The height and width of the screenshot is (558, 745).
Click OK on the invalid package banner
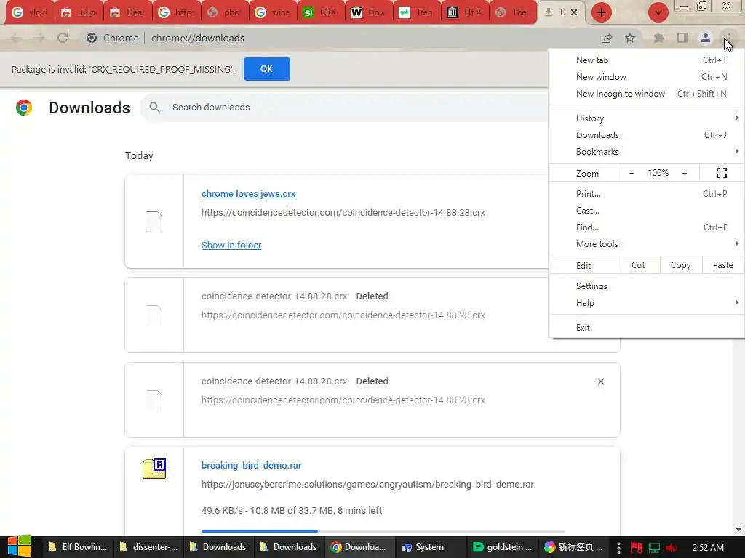click(x=266, y=69)
